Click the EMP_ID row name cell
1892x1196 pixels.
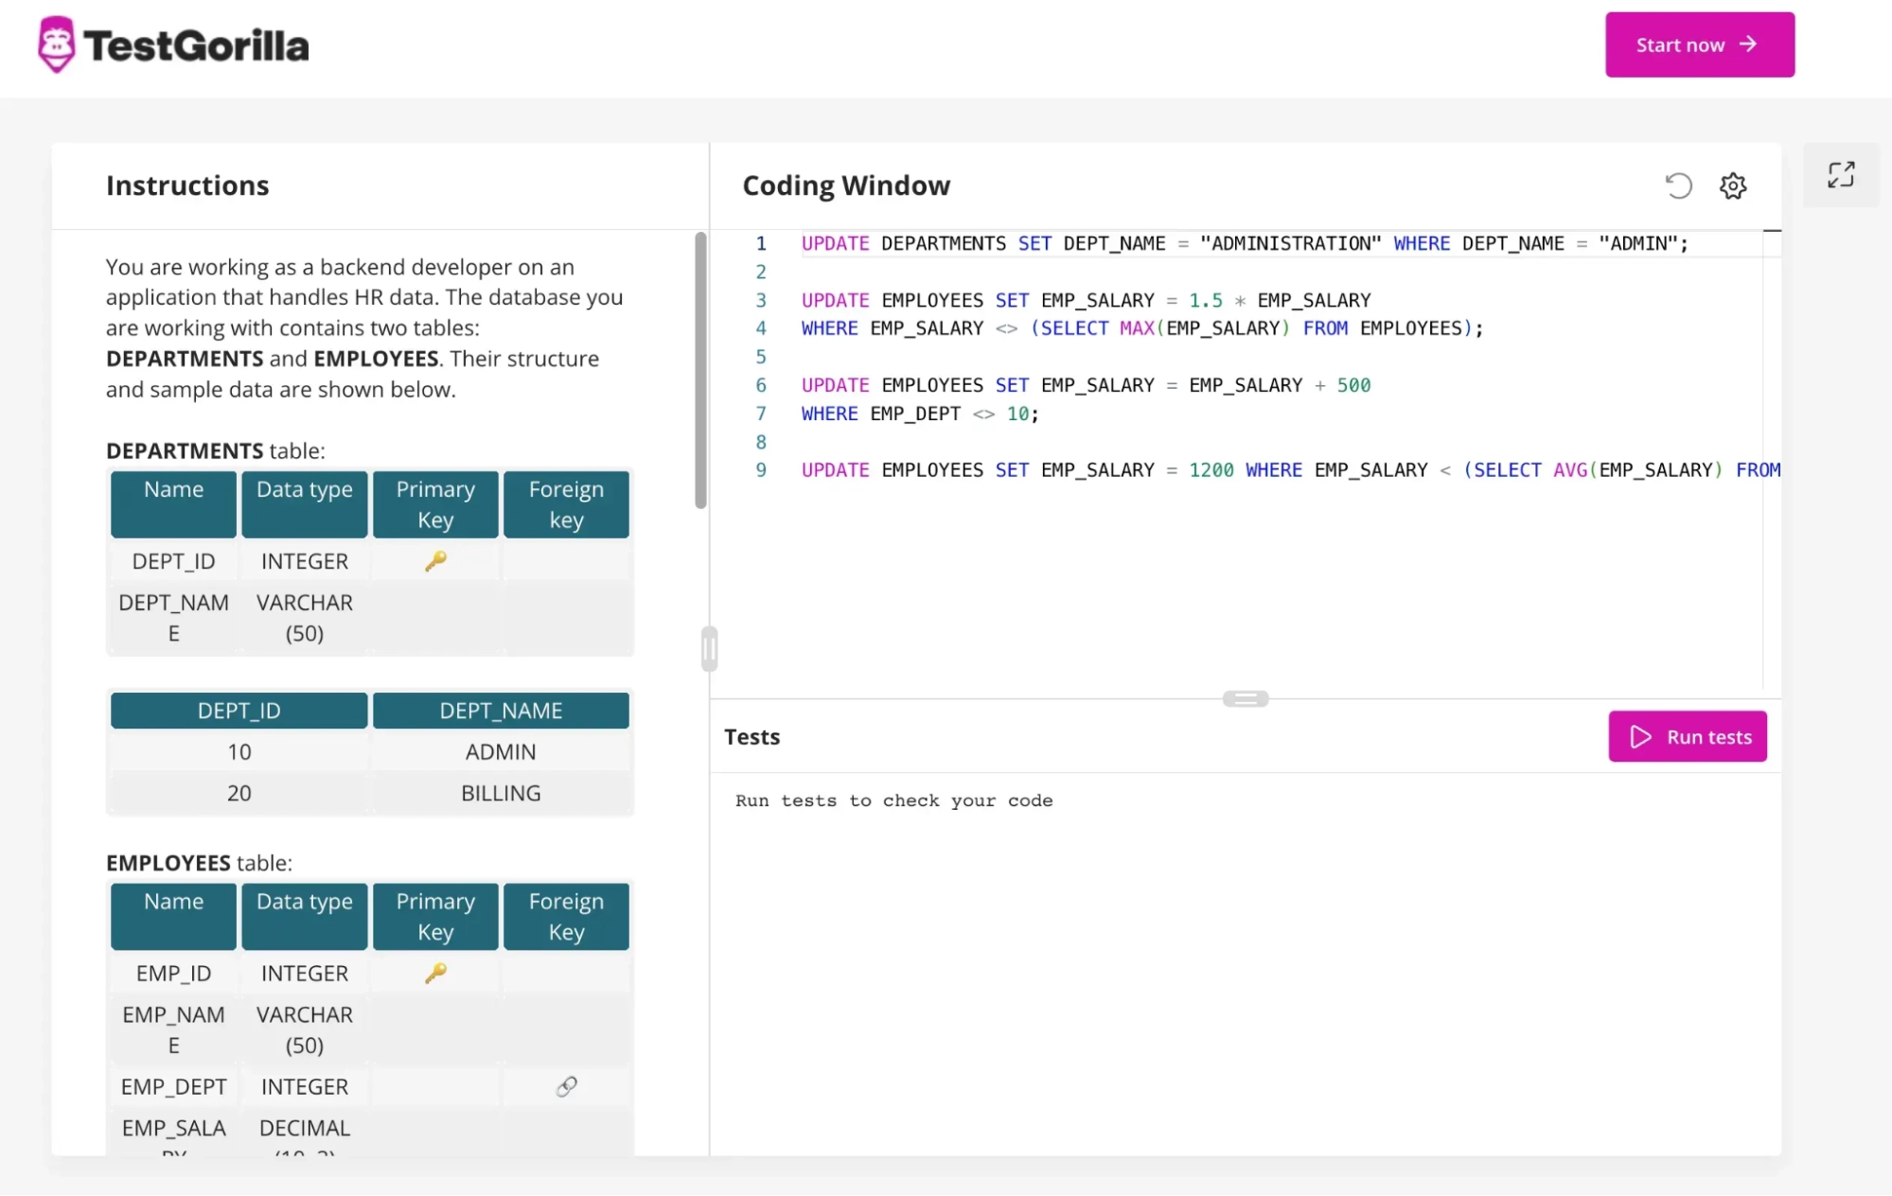173,973
